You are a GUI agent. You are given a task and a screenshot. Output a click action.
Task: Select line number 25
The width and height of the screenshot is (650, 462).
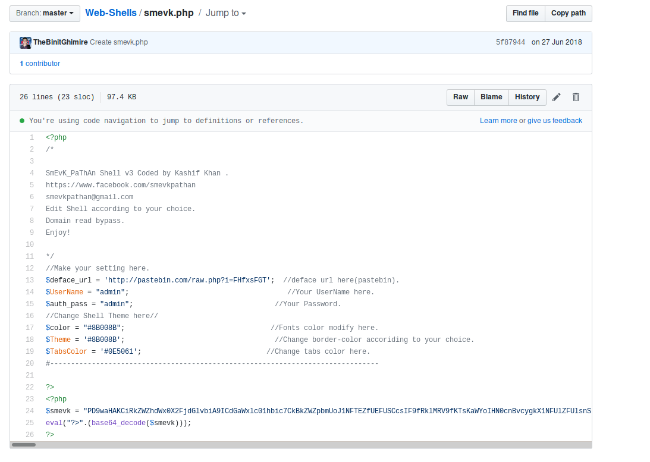(29, 423)
